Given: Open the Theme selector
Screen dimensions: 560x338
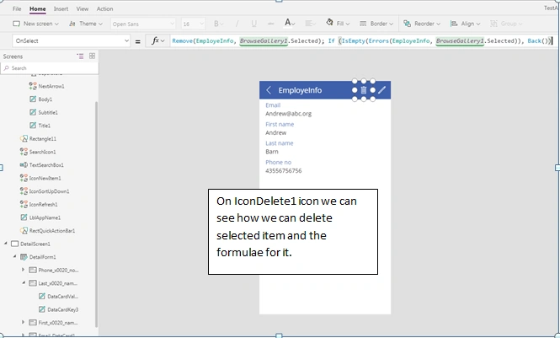Looking at the screenshot, I should coord(86,24).
